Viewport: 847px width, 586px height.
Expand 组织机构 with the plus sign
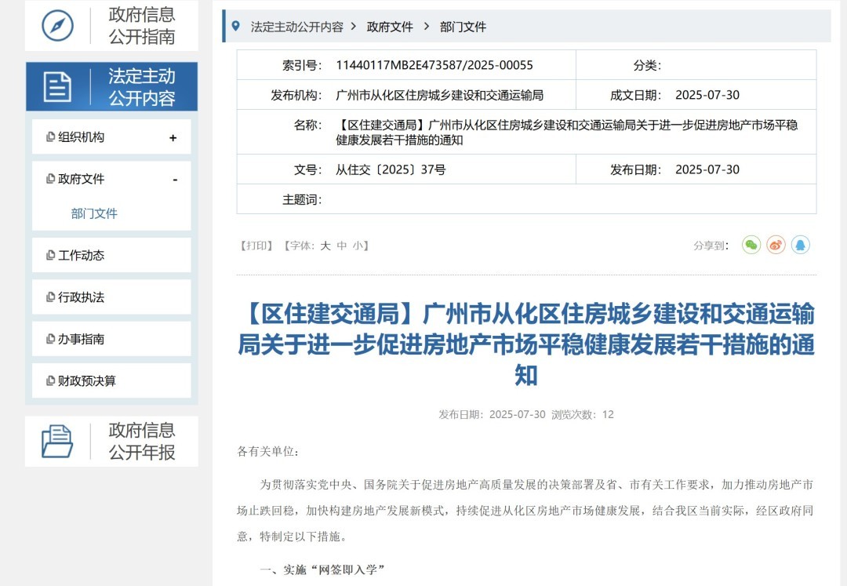coord(173,138)
